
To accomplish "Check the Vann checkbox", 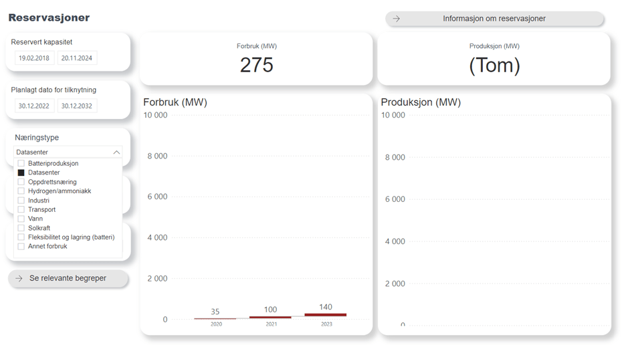I will (x=21, y=219).
